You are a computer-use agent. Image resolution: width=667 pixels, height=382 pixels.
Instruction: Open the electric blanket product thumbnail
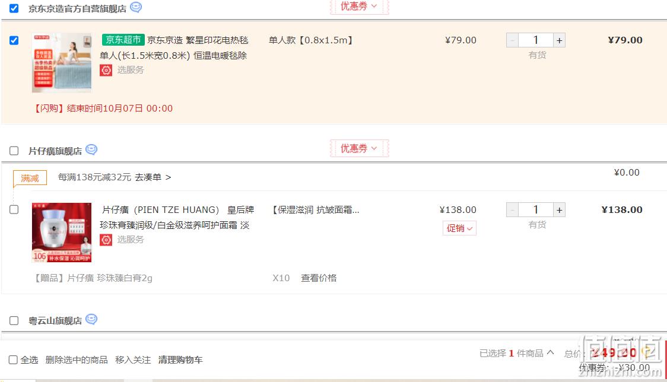[62, 62]
